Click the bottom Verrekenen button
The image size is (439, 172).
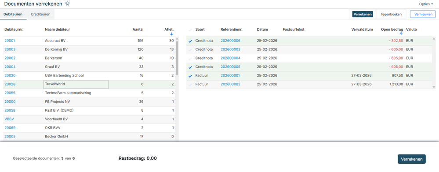coord(412,159)
